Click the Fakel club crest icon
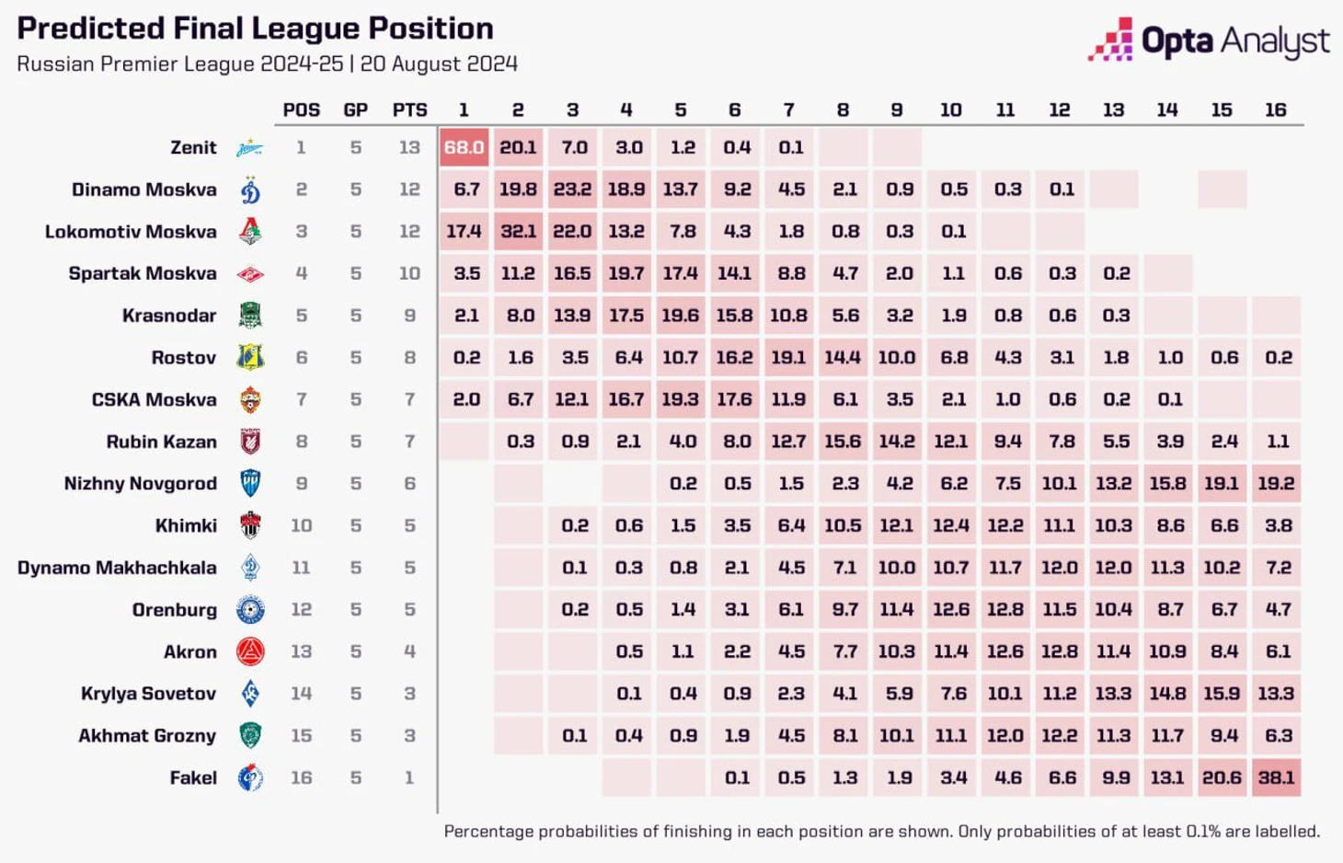The width and height of the screenshot is (1343, 863). [x=250, y=778]
